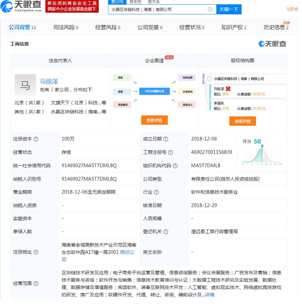Click shareholder 李国庆 in equity structure
The width and height of the screenshot is (302, 306).
click(x=219, y=103)
